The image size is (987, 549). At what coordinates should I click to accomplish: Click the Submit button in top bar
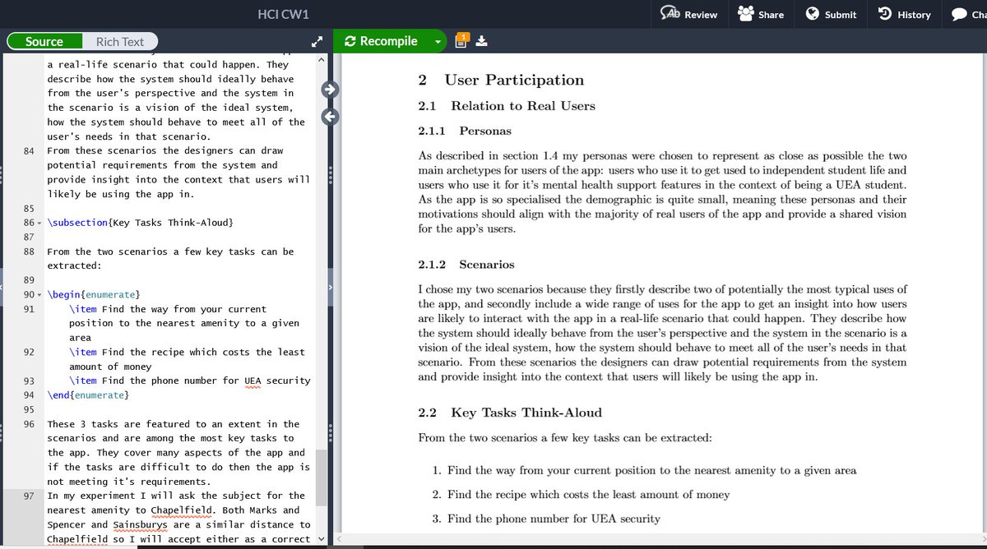coord(831,14)
